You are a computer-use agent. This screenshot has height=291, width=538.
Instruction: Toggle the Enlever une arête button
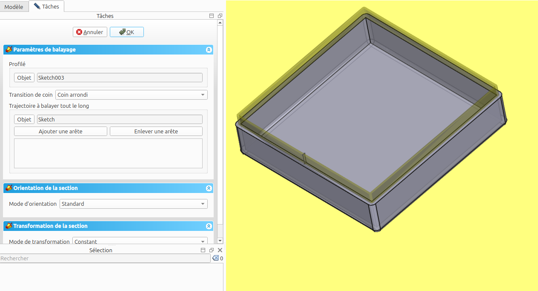click(x=156, y=131)
